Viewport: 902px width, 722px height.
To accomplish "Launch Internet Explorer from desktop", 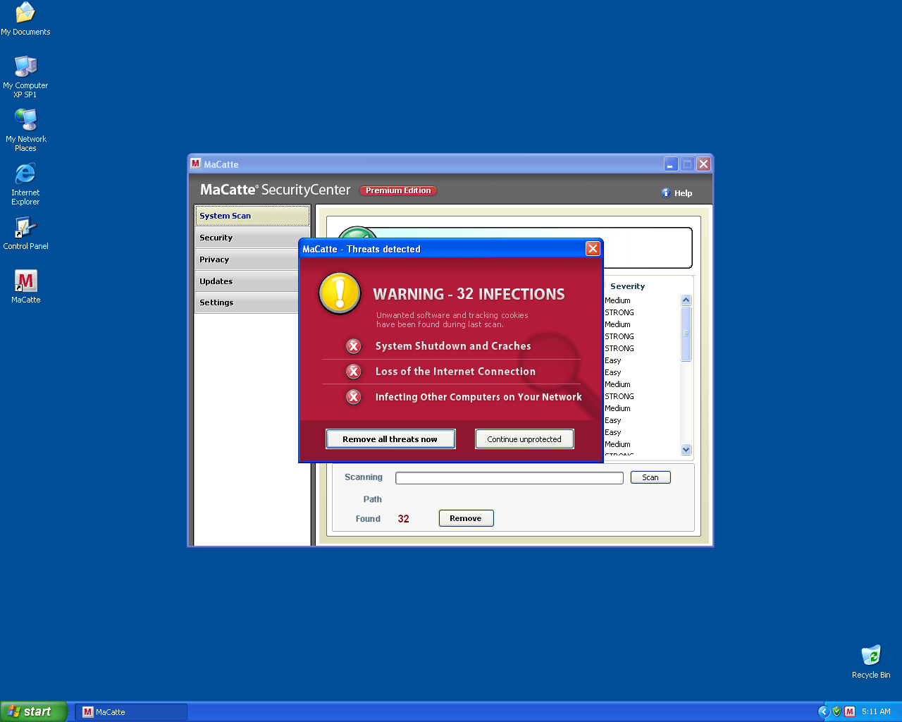I will (25, 174).
